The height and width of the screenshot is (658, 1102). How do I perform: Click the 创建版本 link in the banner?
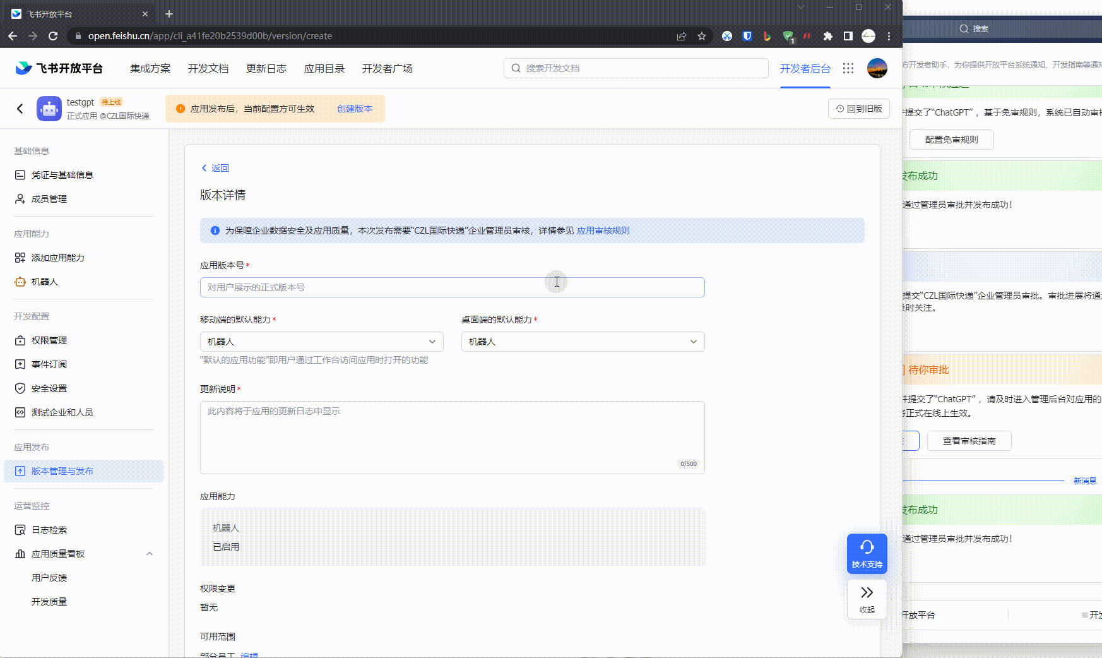click(355, 109)
